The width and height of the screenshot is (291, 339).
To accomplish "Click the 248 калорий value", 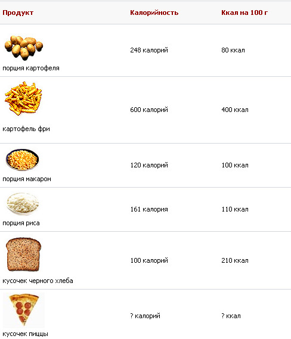I will pos(149,50).
